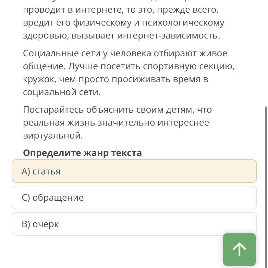This screenshot has height=268, width=268.
Task: Click the paragraph starting Постарайтесь объяснить
Action: pos(117,123)
